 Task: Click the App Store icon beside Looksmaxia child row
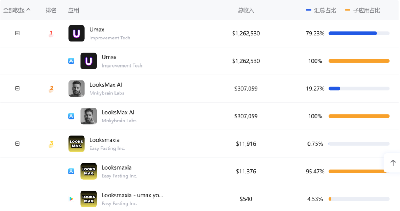pos(71,171)
